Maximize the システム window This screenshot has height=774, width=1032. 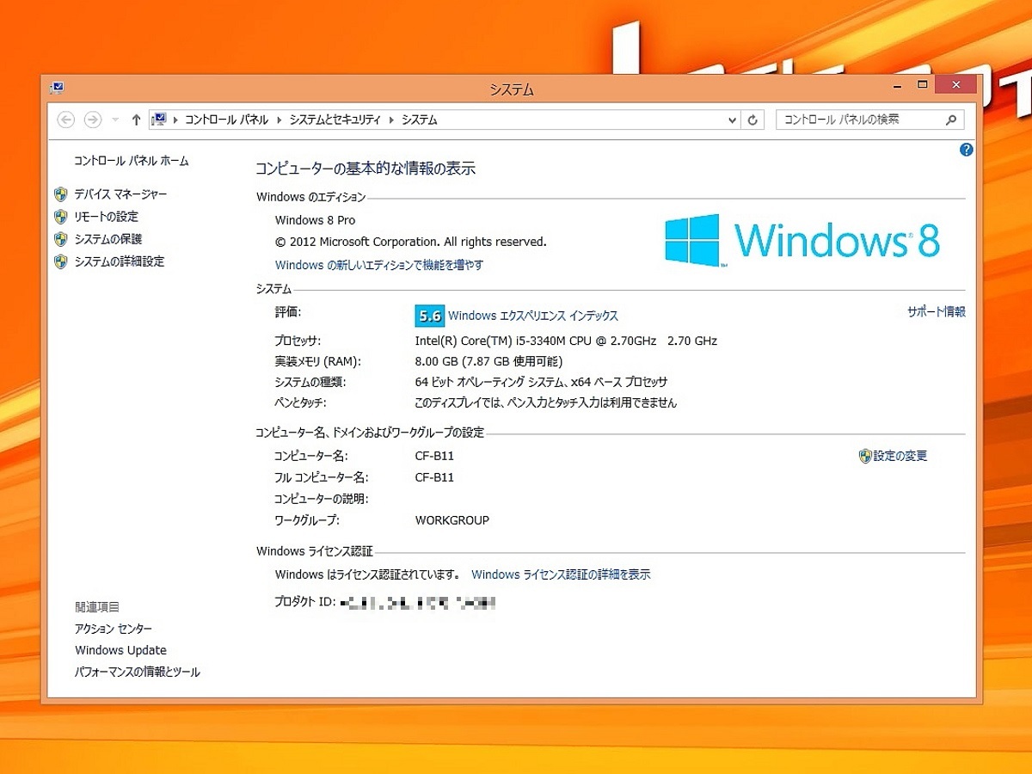click(922, 85)
